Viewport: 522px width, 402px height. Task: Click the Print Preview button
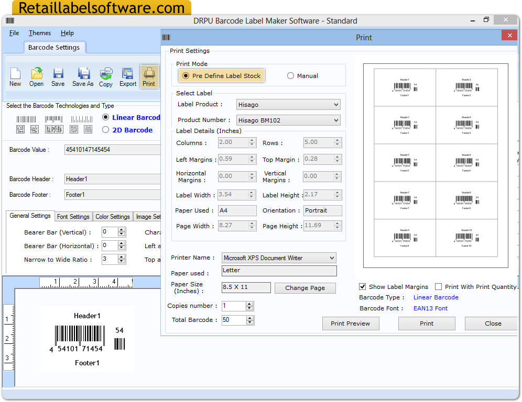[350, 323]
